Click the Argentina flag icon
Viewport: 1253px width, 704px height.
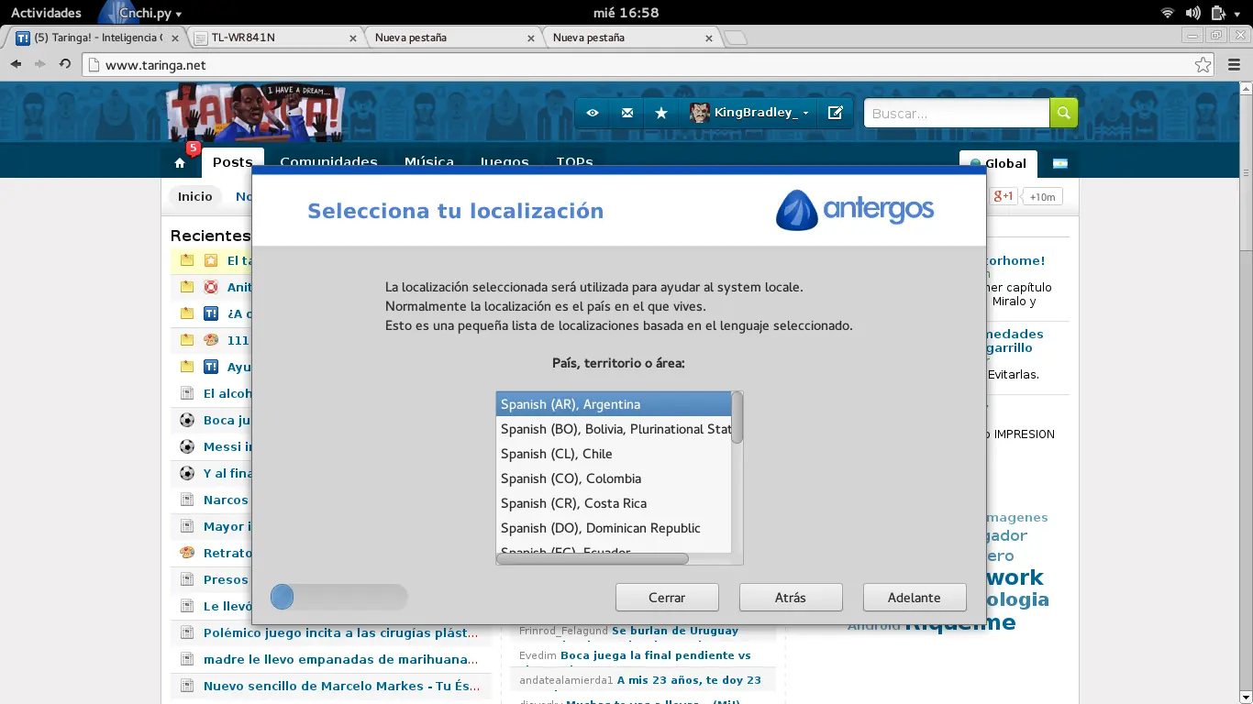1059,163
